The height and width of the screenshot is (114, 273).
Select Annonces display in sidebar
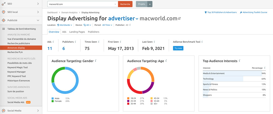click(x=21, y=48)
